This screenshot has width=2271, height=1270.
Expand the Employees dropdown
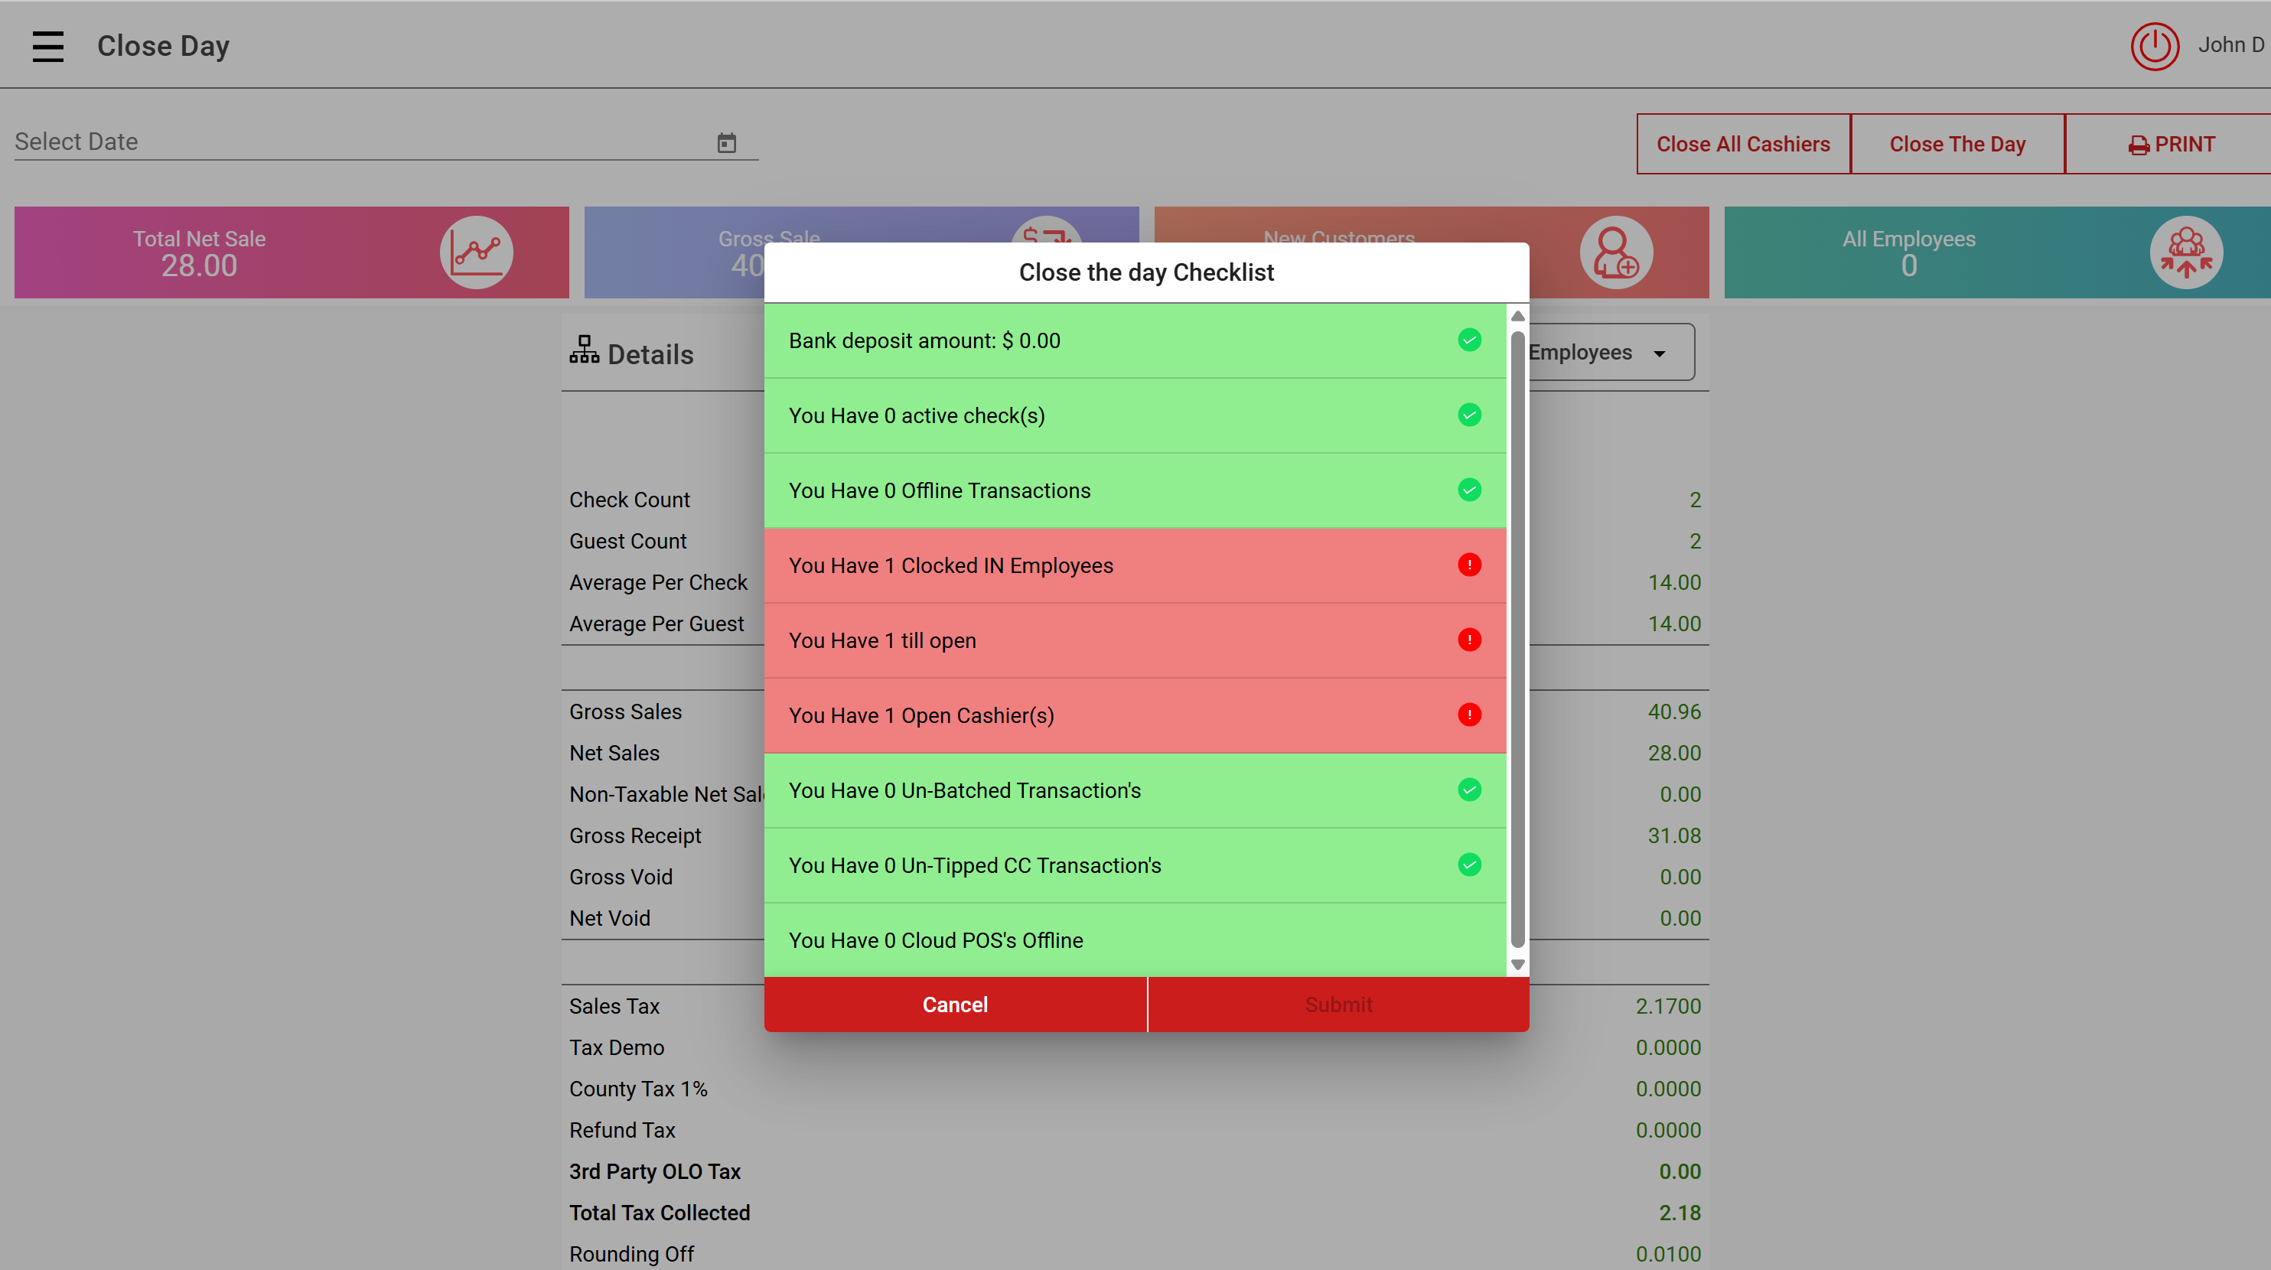click(x=1610, y=353)
